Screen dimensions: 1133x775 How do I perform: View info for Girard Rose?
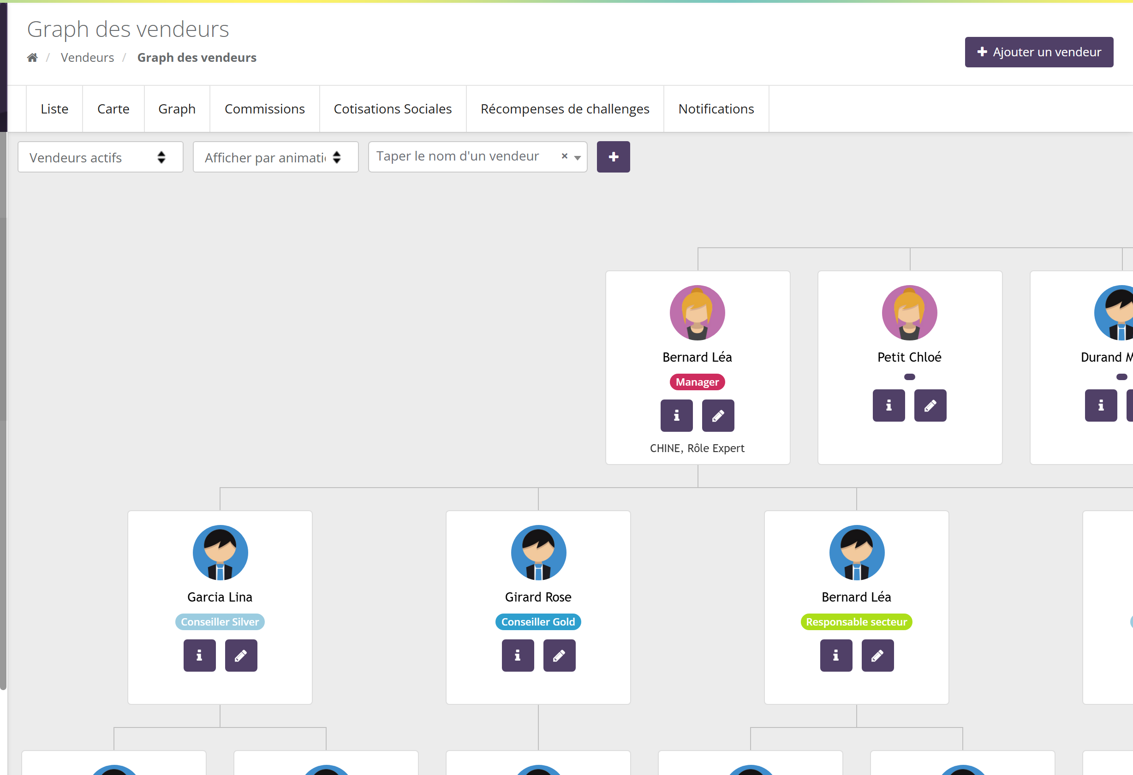tap(518, 655)
